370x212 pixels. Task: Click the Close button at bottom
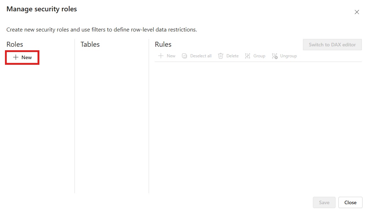click(350, 202)
